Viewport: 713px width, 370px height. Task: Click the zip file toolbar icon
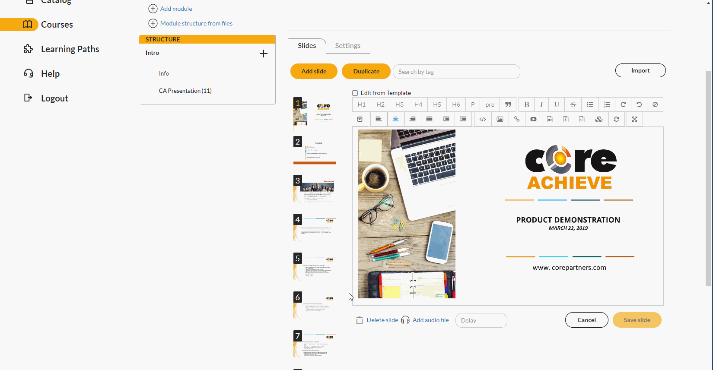coord(566,119)
